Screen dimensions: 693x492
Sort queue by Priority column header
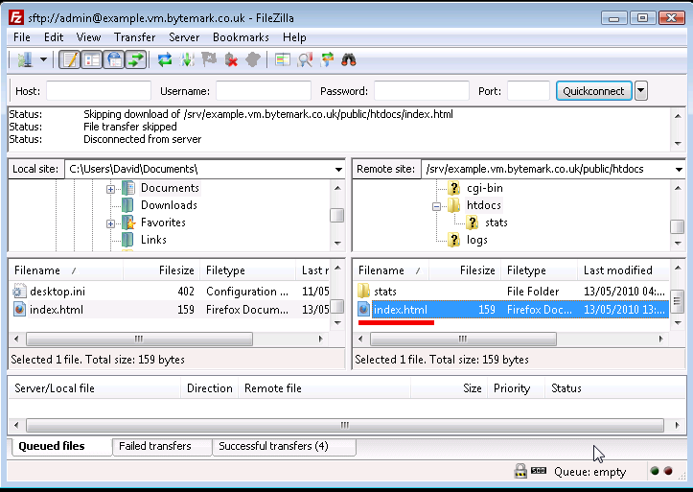click(516, 388)
